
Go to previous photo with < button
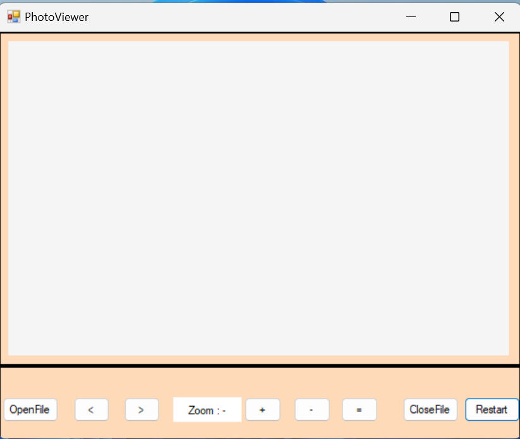(92, 410)
